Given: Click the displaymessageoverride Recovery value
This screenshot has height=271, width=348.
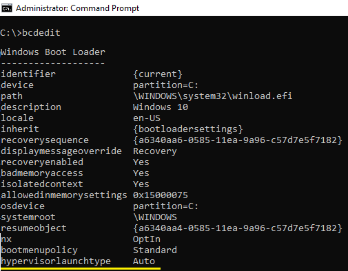Looking at the screenshot, I should click(155, 151).
